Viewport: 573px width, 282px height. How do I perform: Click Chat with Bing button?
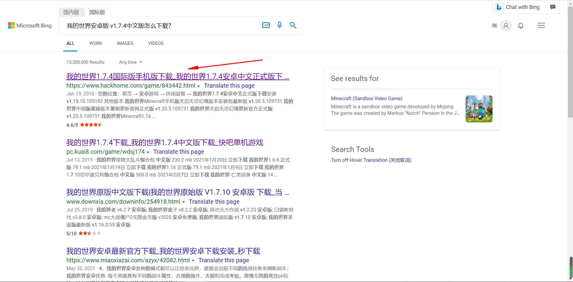[x=526, y=7]
